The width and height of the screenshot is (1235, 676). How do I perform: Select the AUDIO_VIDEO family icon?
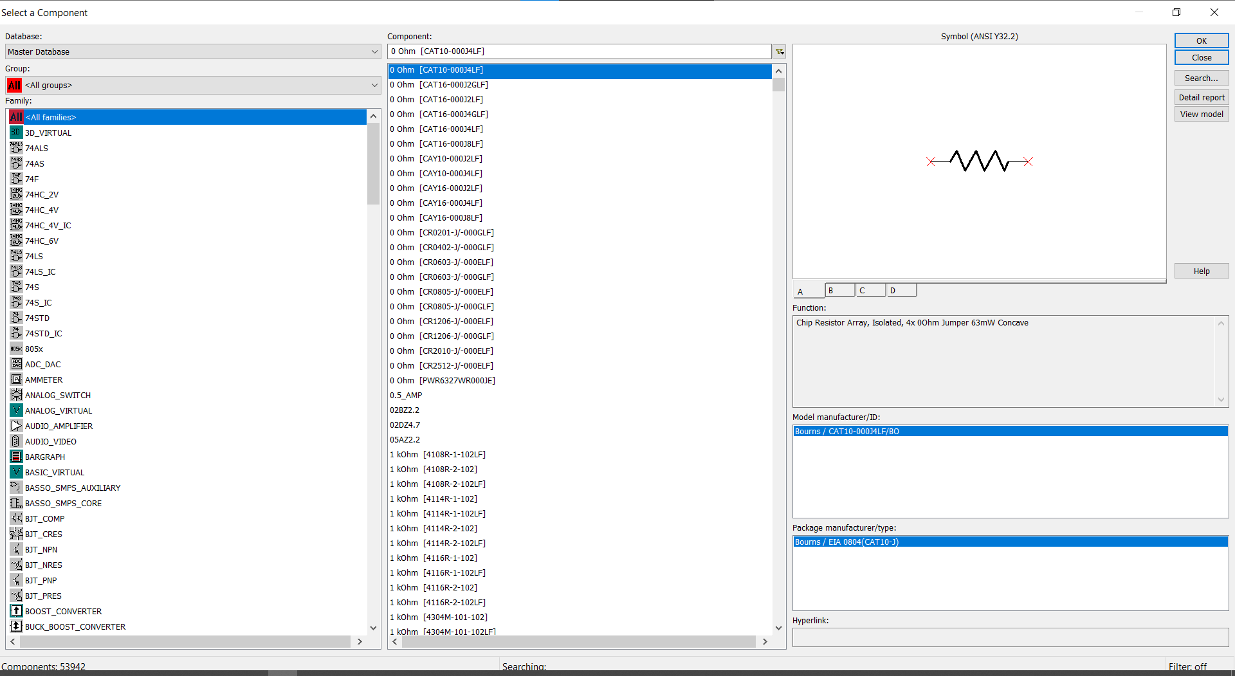(x=16, y=441)
